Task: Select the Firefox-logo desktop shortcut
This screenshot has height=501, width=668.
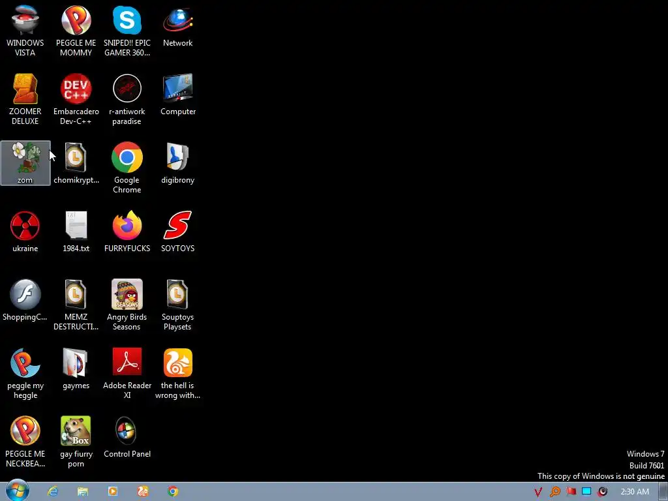Action: (x=127, y=232)
